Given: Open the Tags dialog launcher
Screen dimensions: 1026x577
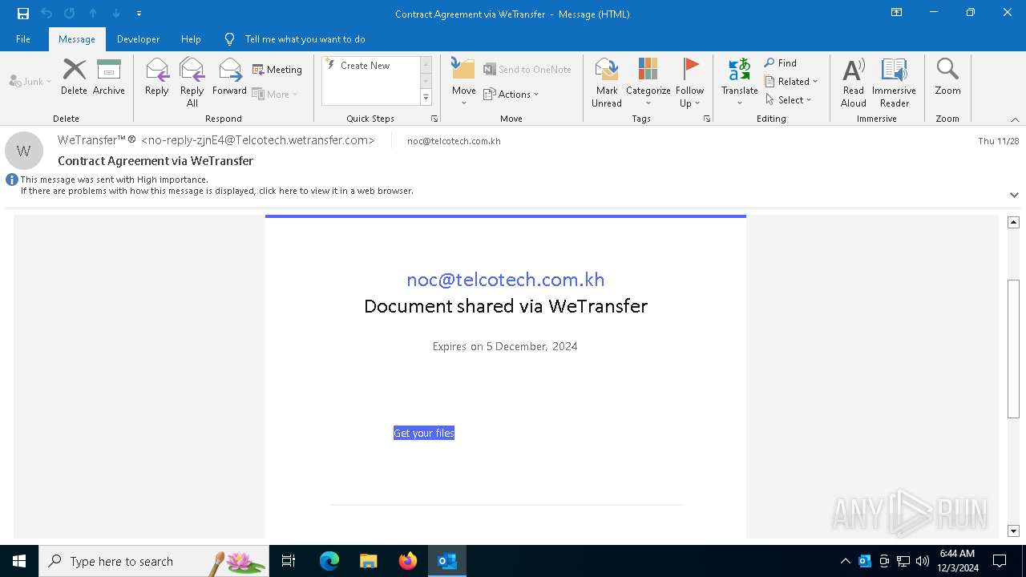Looking at the screenshot, I should click(707, 119).
